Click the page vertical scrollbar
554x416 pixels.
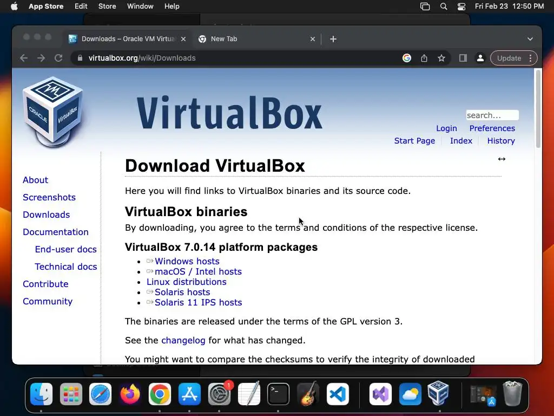(538, 108)
